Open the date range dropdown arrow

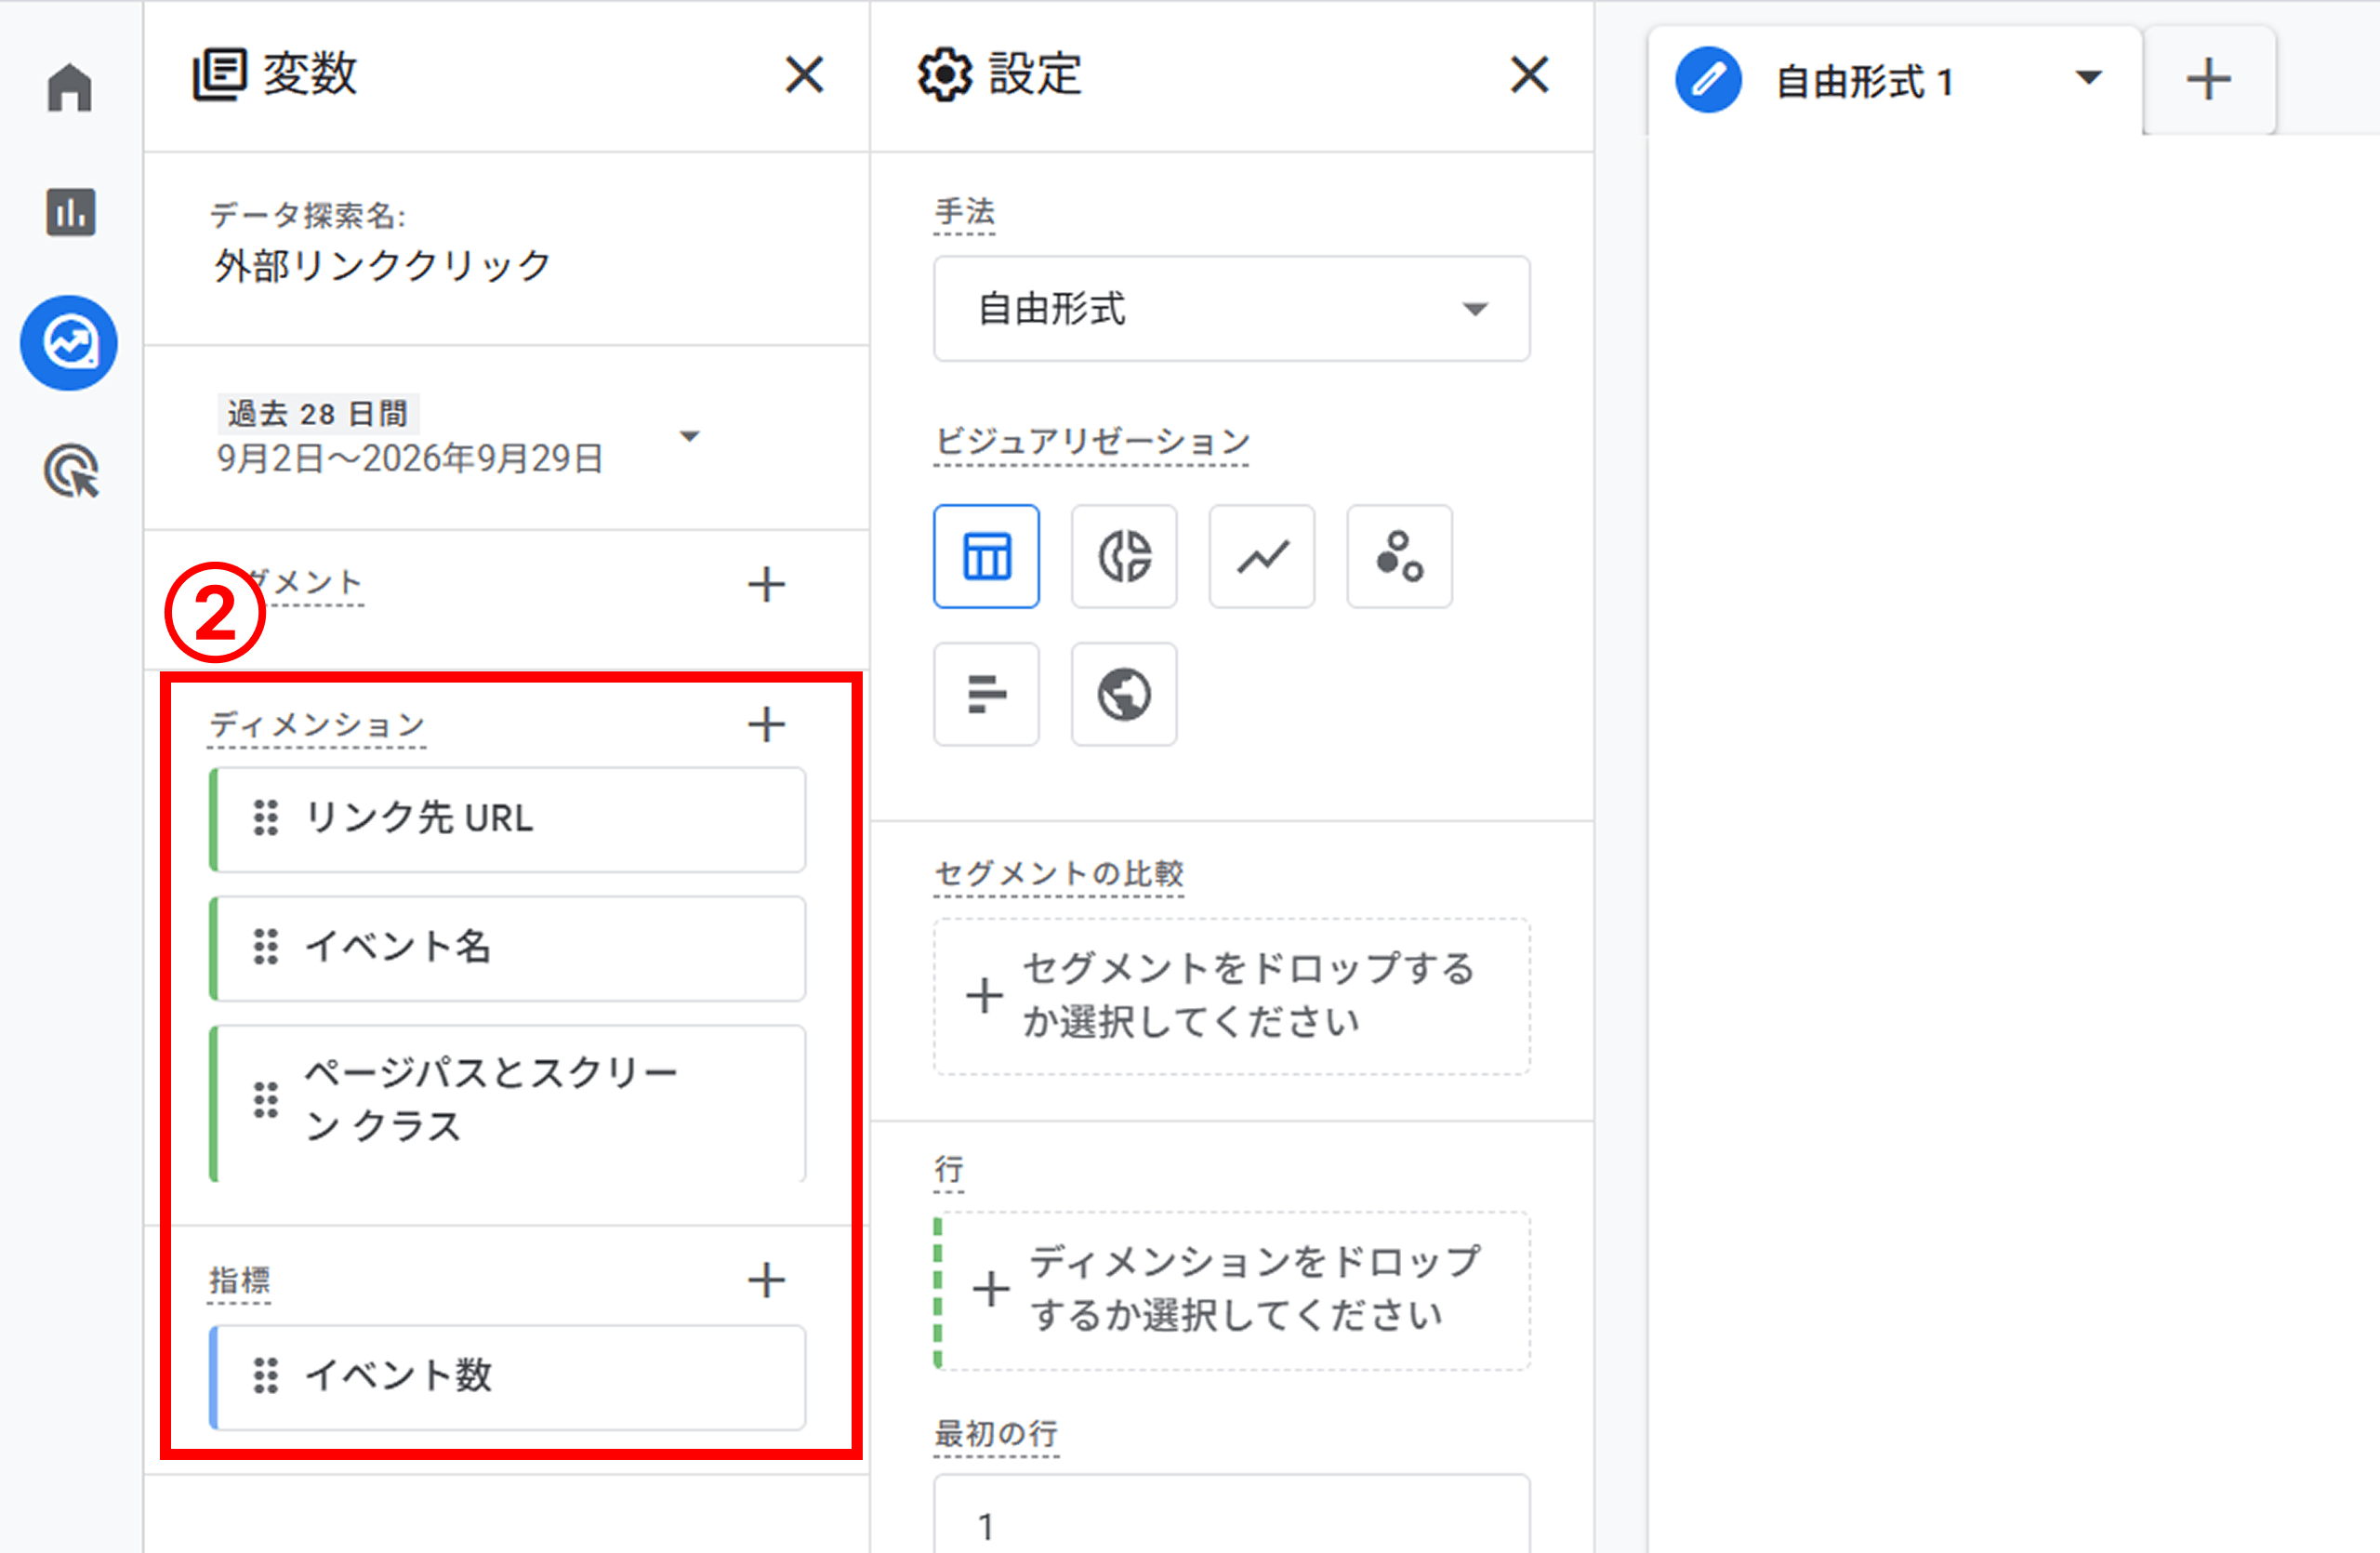pyautogui.click(x=689, y=436)
